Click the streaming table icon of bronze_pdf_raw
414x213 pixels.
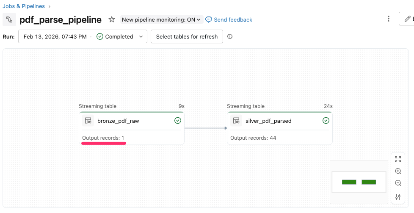tap(88, 121)
